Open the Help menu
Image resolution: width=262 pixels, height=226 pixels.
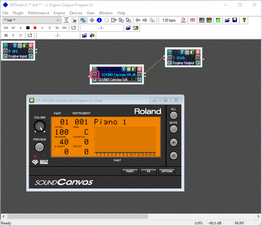(x=121, y=13)
